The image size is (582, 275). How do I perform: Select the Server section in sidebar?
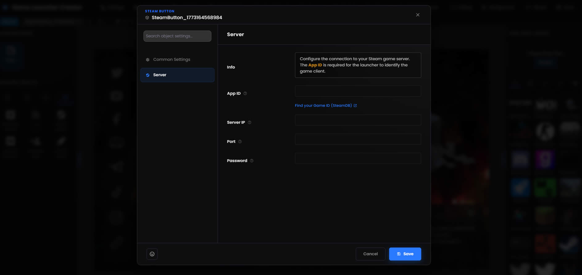click(177, 75)
